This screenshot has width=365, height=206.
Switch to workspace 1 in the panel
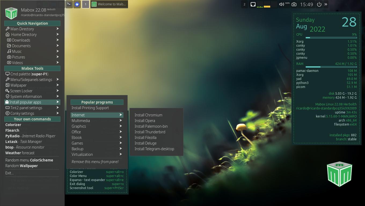point(86,4)
